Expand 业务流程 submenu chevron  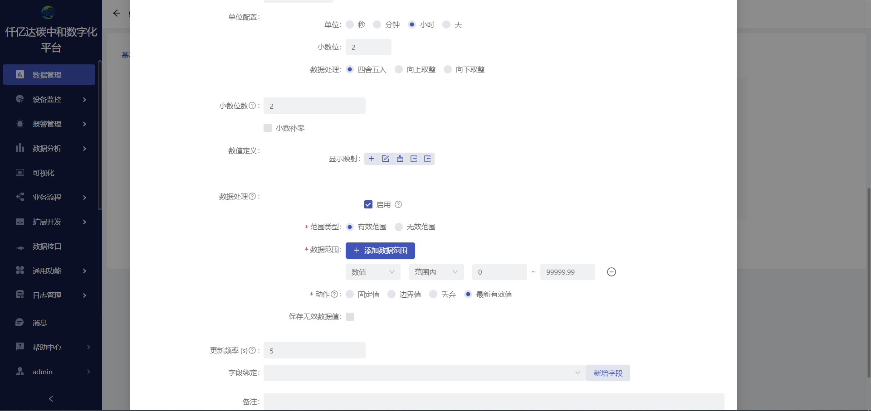click(84, 197)
